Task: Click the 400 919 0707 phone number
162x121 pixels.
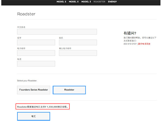Action: 130,44
